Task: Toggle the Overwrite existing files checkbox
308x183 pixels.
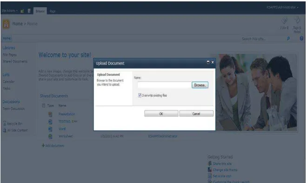Action: coord(140,96)
